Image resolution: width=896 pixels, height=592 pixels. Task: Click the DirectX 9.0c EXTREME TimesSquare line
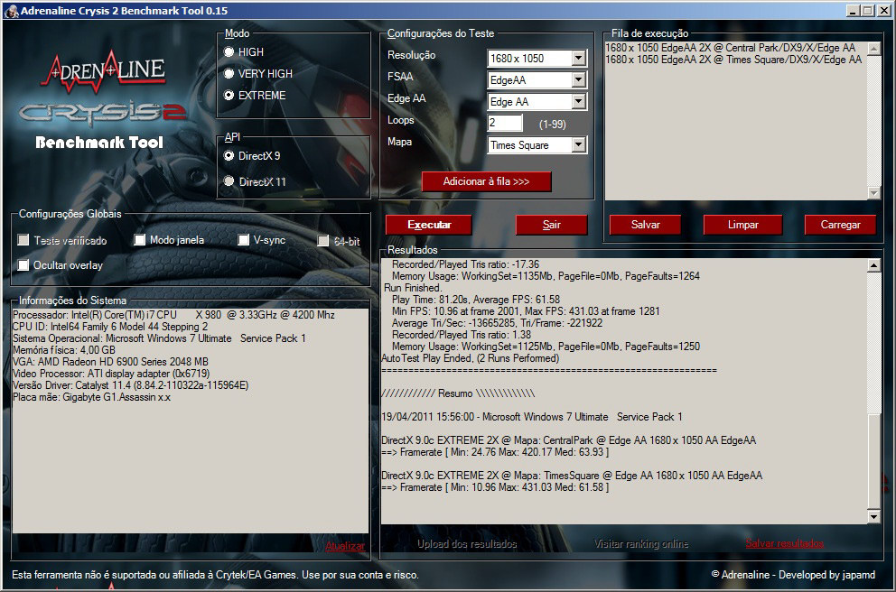(x=572, y=476)
